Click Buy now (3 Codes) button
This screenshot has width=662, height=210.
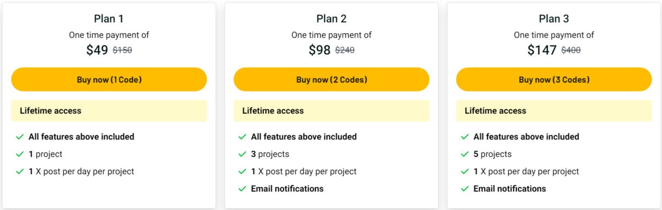click(x=554, y=79)
